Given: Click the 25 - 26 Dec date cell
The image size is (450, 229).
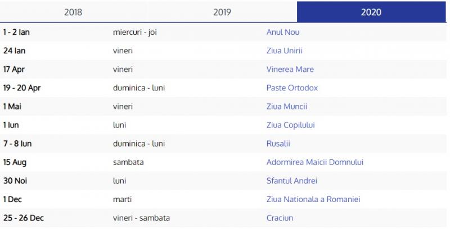Looking at the screenshot, I should click(x=23, y=218).
